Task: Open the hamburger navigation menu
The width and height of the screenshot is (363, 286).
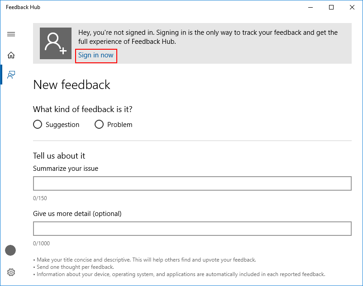Action: click(11, 34)
